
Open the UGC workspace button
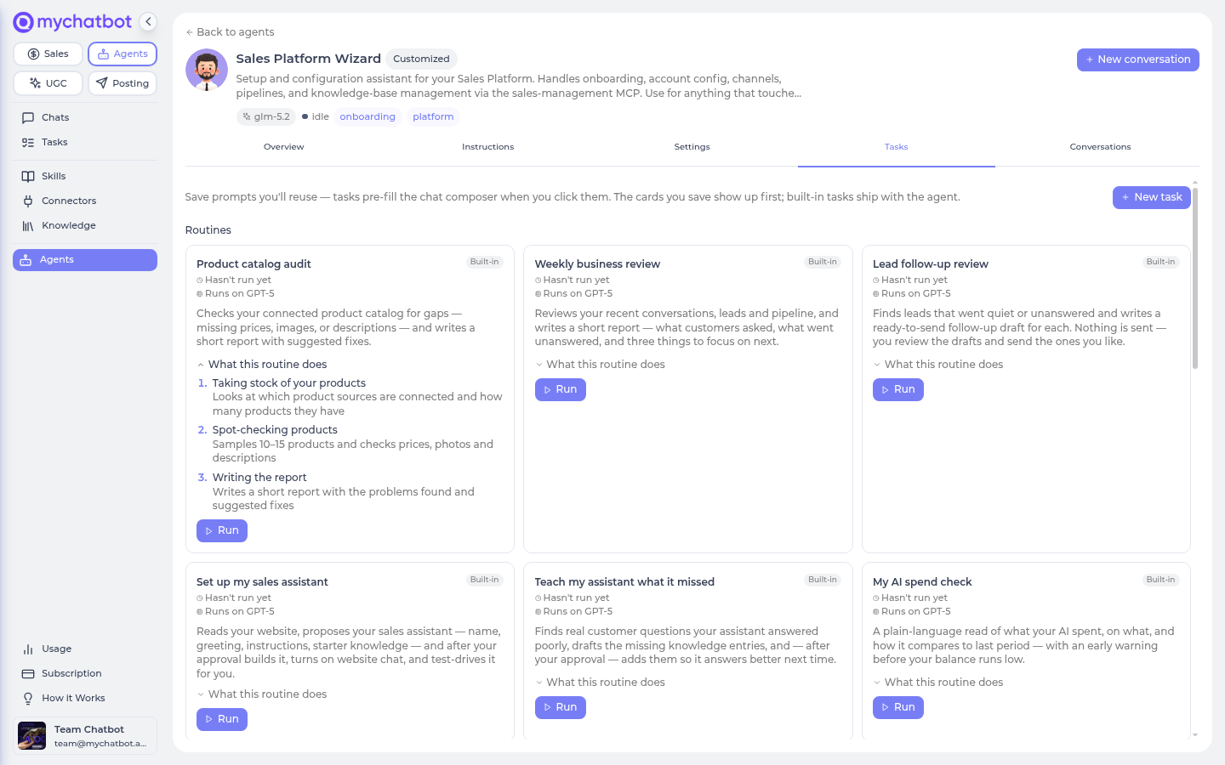pyautogui.click(x=48, y=83)
